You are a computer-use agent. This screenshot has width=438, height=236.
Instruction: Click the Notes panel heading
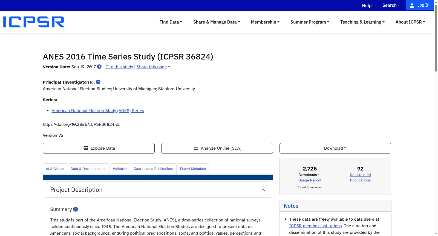[291, 206]
